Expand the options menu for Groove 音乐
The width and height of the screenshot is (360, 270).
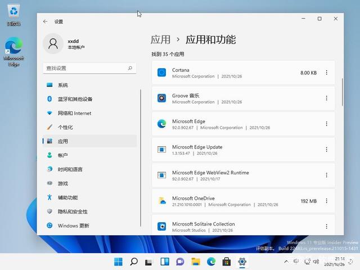[x=326, y=98]
